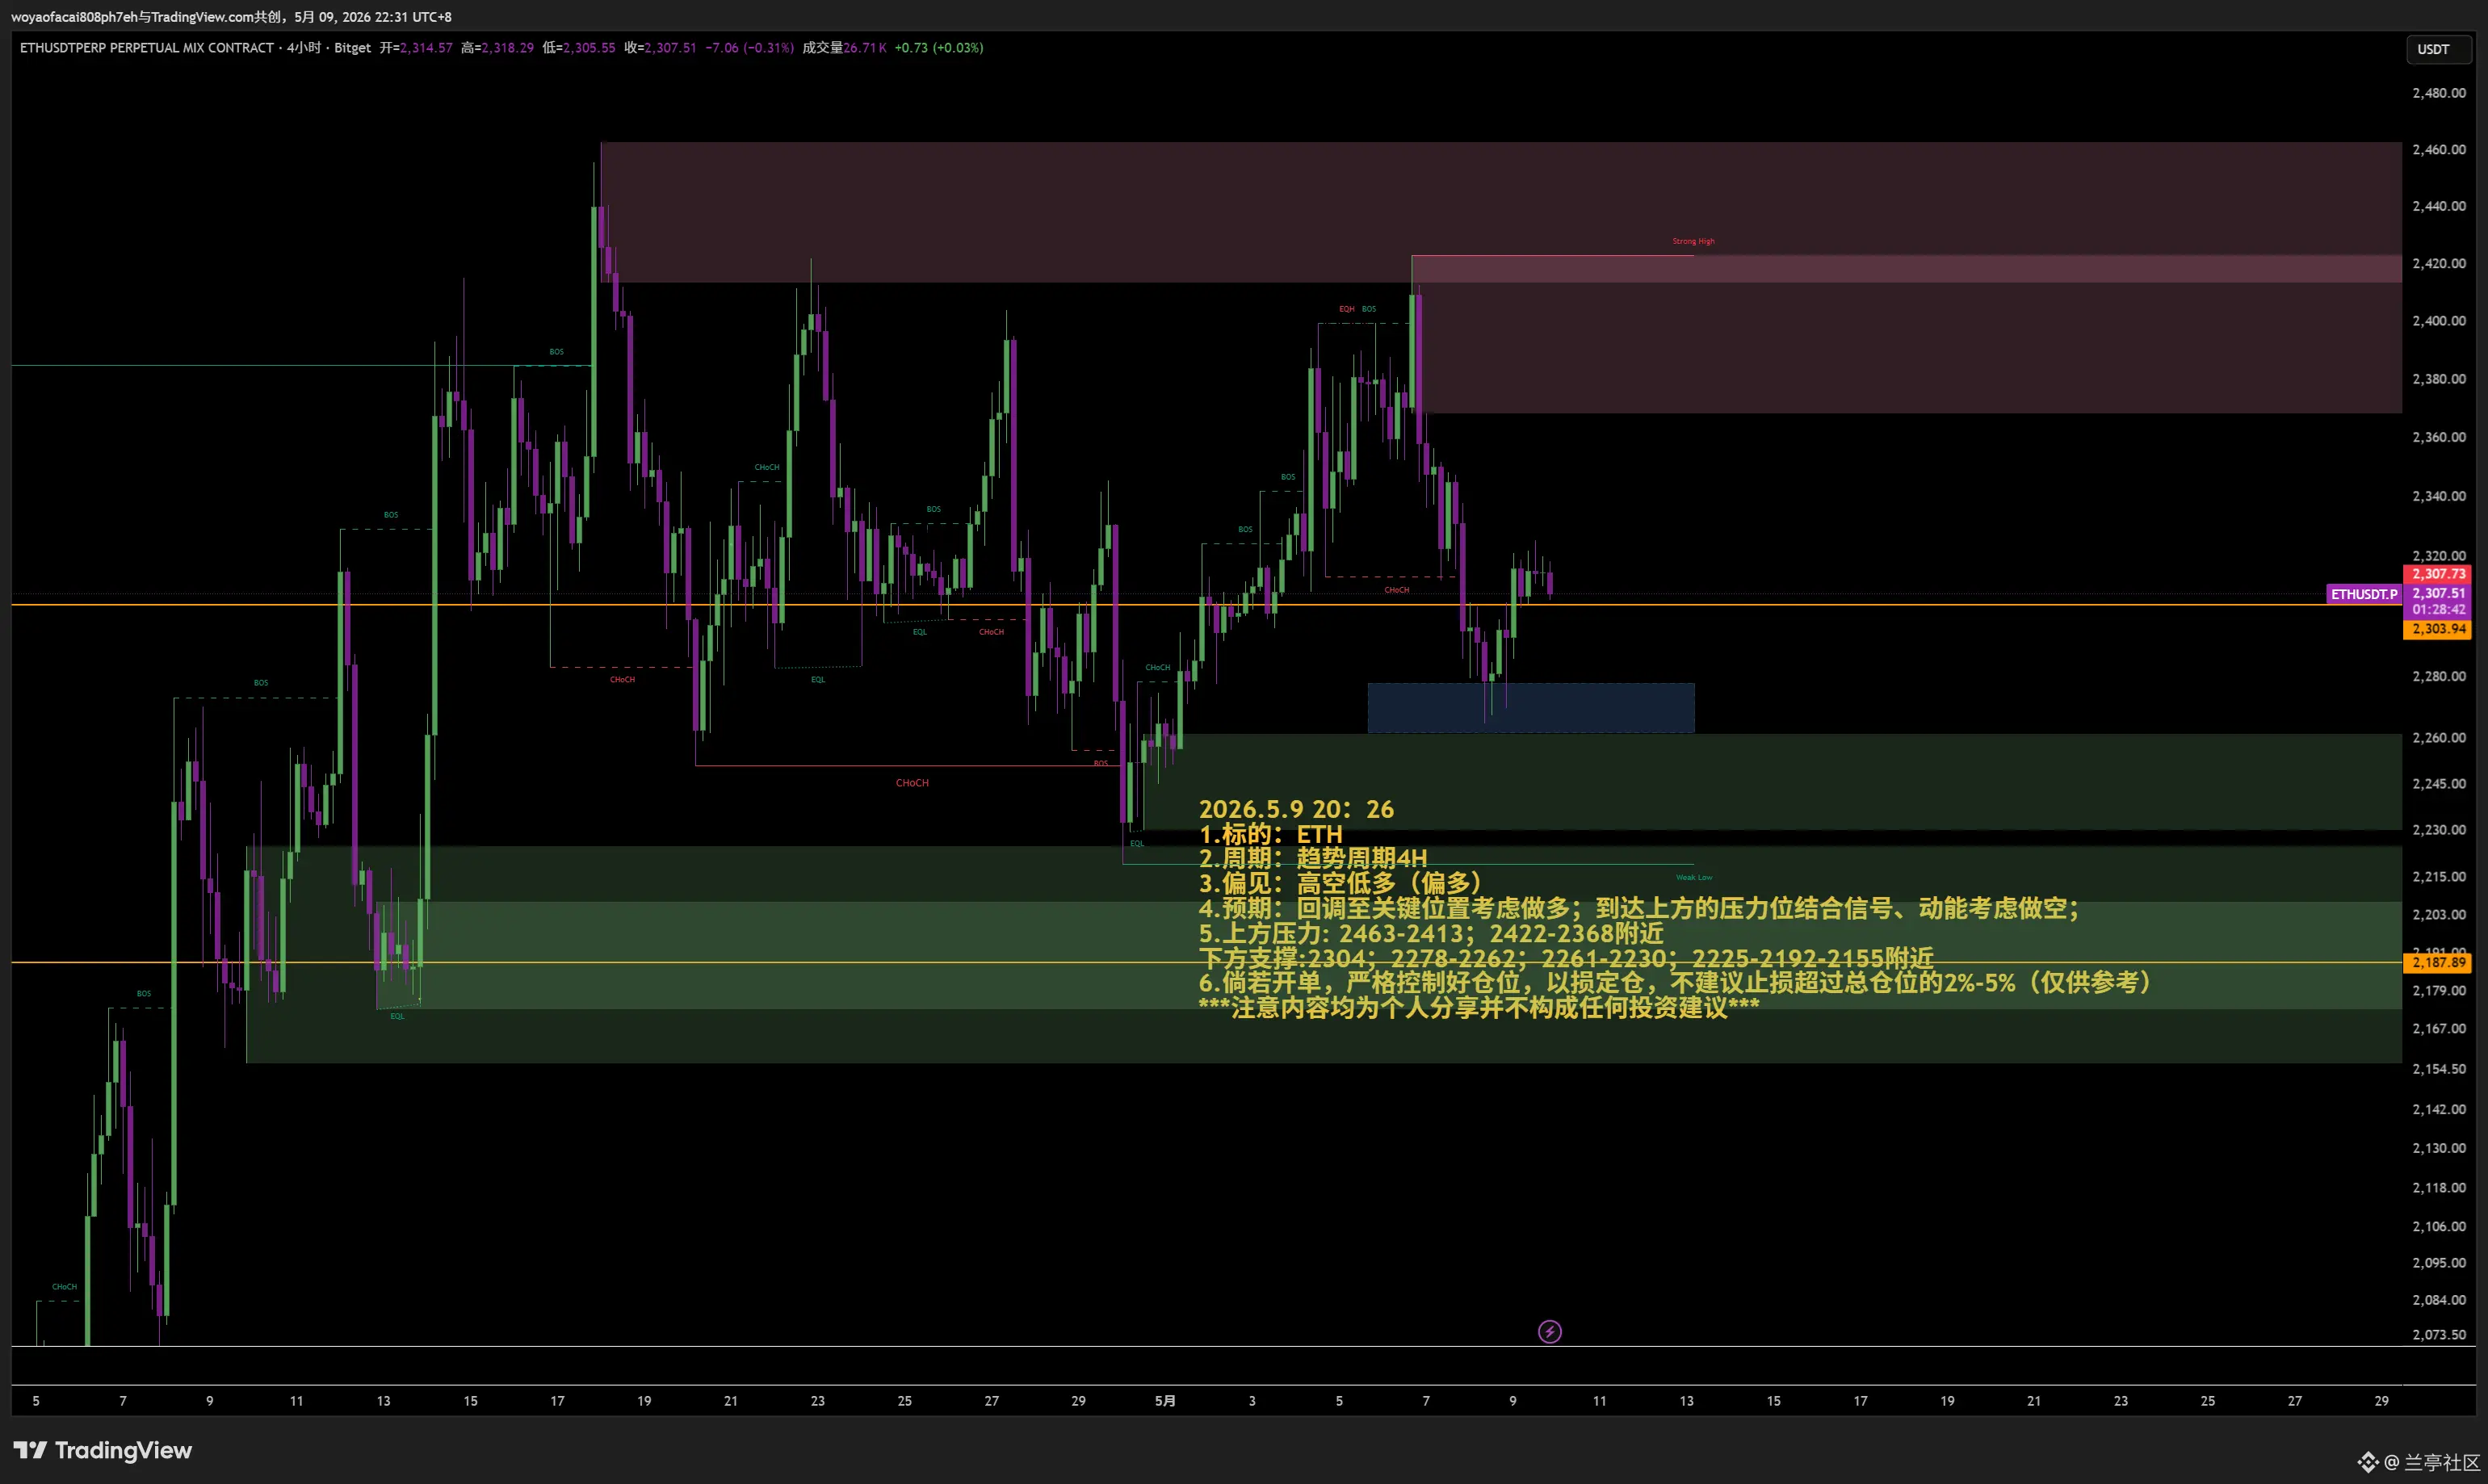The width and height of the screenshot is (2488, 1484).
Task: Click the 2,360.00 price axis tick
Action: pos(2439,437)
